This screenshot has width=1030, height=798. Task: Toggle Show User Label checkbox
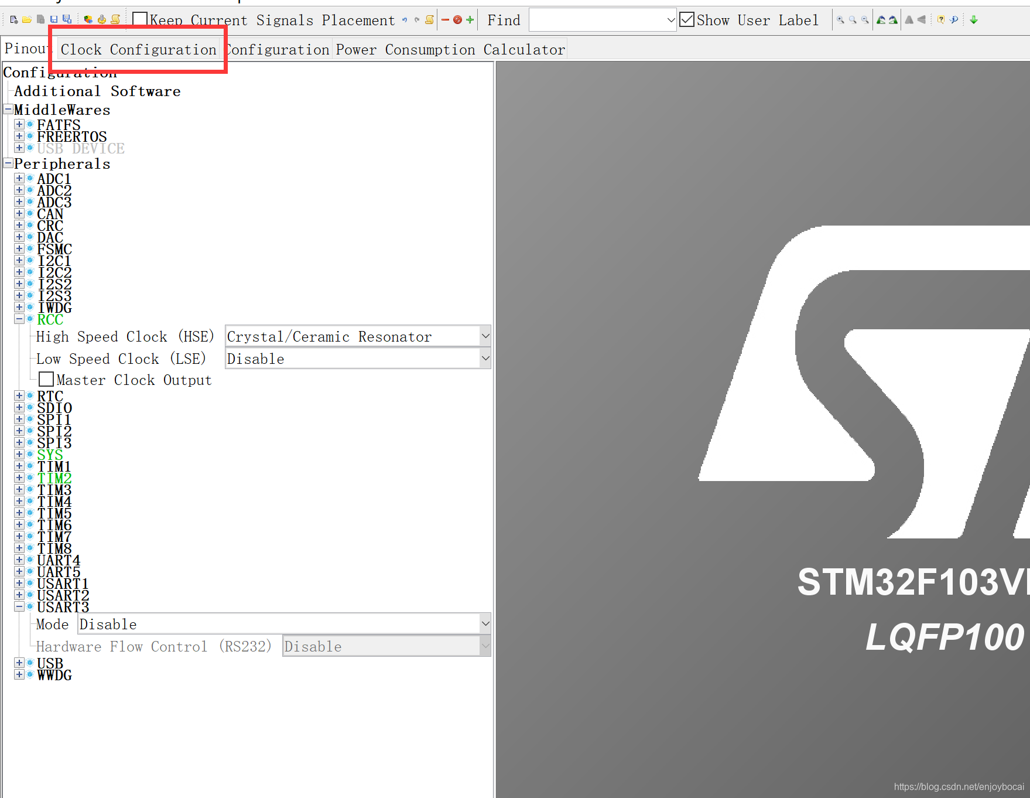click(x=687, y=20)
